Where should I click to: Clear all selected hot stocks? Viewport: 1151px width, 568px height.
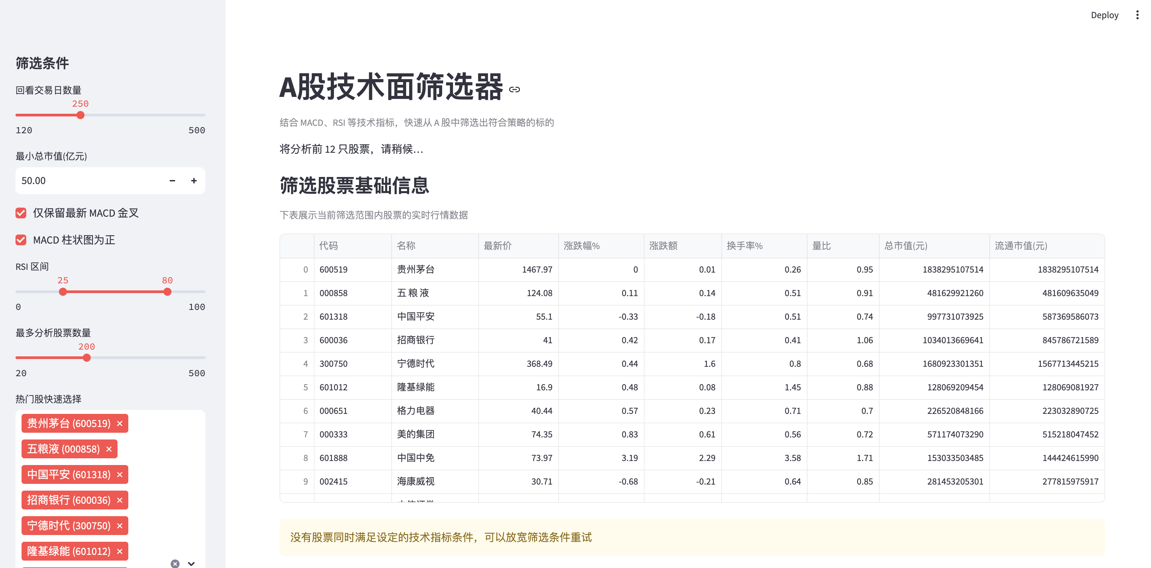click(175, 564)
